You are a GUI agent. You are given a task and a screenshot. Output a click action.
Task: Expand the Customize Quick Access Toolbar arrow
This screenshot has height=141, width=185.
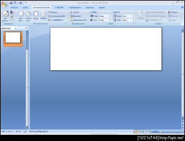[26, 2]
